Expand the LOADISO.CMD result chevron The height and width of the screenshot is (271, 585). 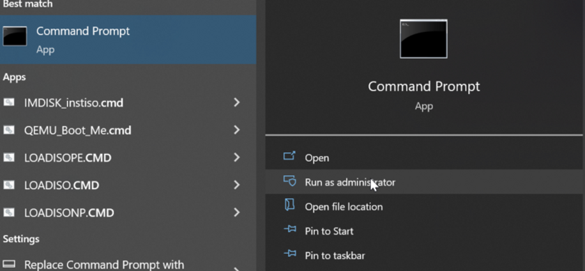click(236, 185)
